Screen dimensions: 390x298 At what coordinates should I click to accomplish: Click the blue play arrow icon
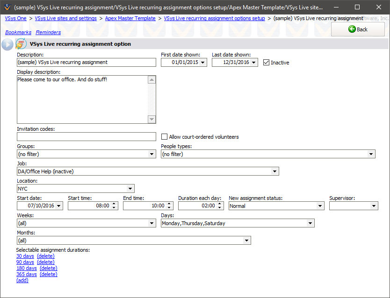pos(7,44)
